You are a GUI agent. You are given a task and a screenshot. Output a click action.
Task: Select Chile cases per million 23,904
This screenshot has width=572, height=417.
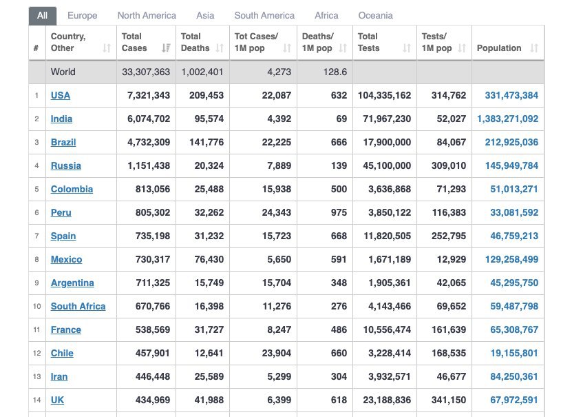[x=277, y=353]
